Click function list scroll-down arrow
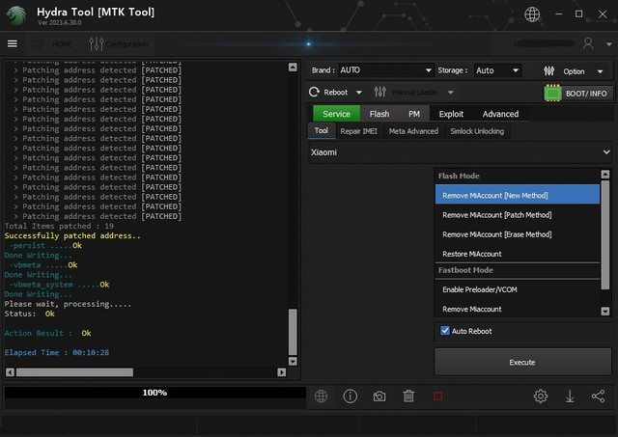The image size is (618, 437). pos(605,311)
